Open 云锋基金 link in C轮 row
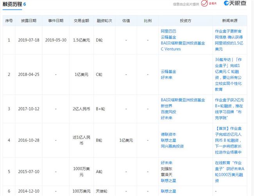 [x=168, y=71]
